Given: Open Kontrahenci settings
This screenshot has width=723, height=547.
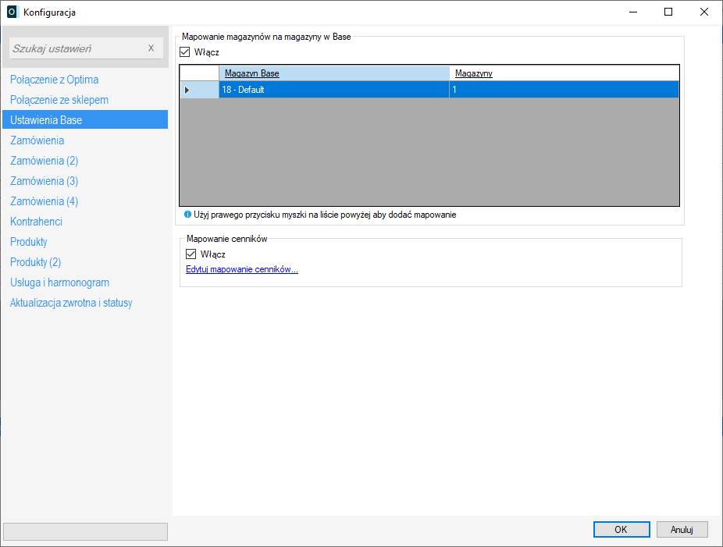Looking at the screenshot, I should coord(36,222).
